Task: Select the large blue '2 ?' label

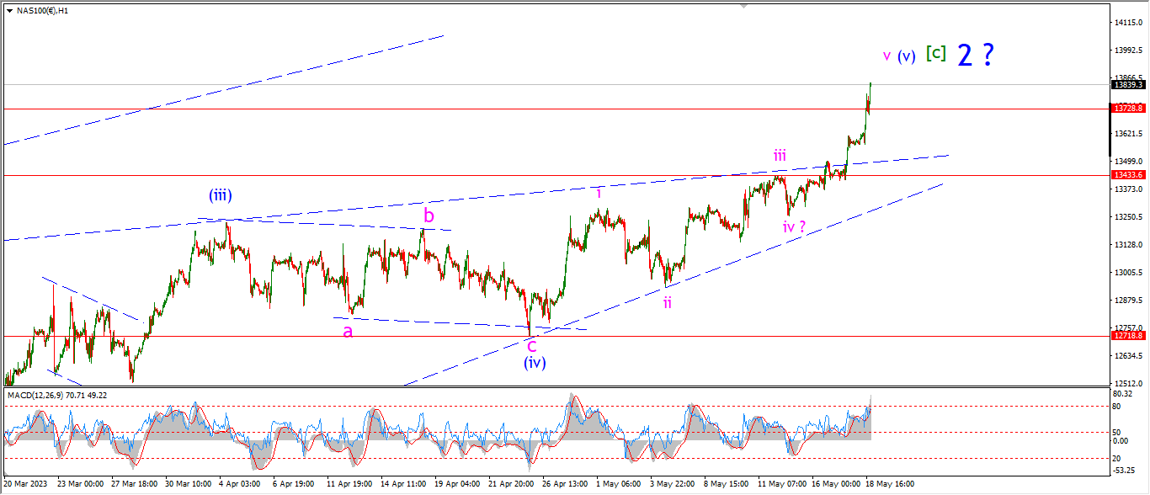Action: (976, 55)
